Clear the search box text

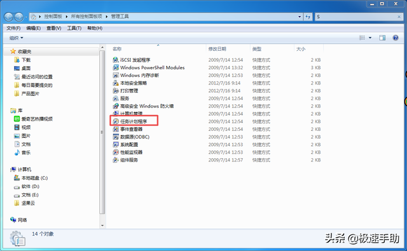coord(399,17)
